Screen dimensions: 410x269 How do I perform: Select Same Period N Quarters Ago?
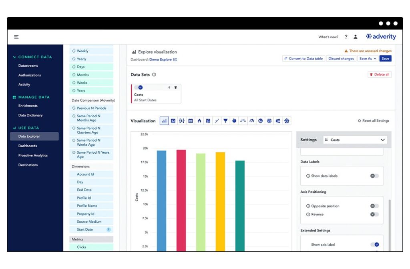pos(91,131)
